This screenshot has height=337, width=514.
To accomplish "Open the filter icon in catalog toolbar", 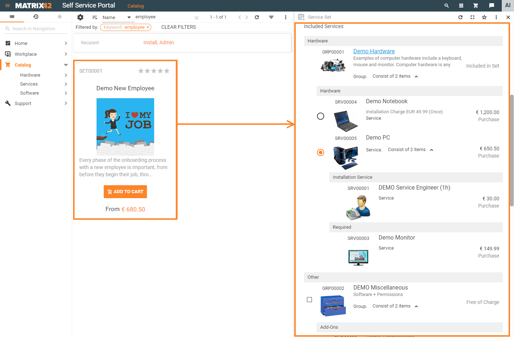I will (x=271, y=17).
